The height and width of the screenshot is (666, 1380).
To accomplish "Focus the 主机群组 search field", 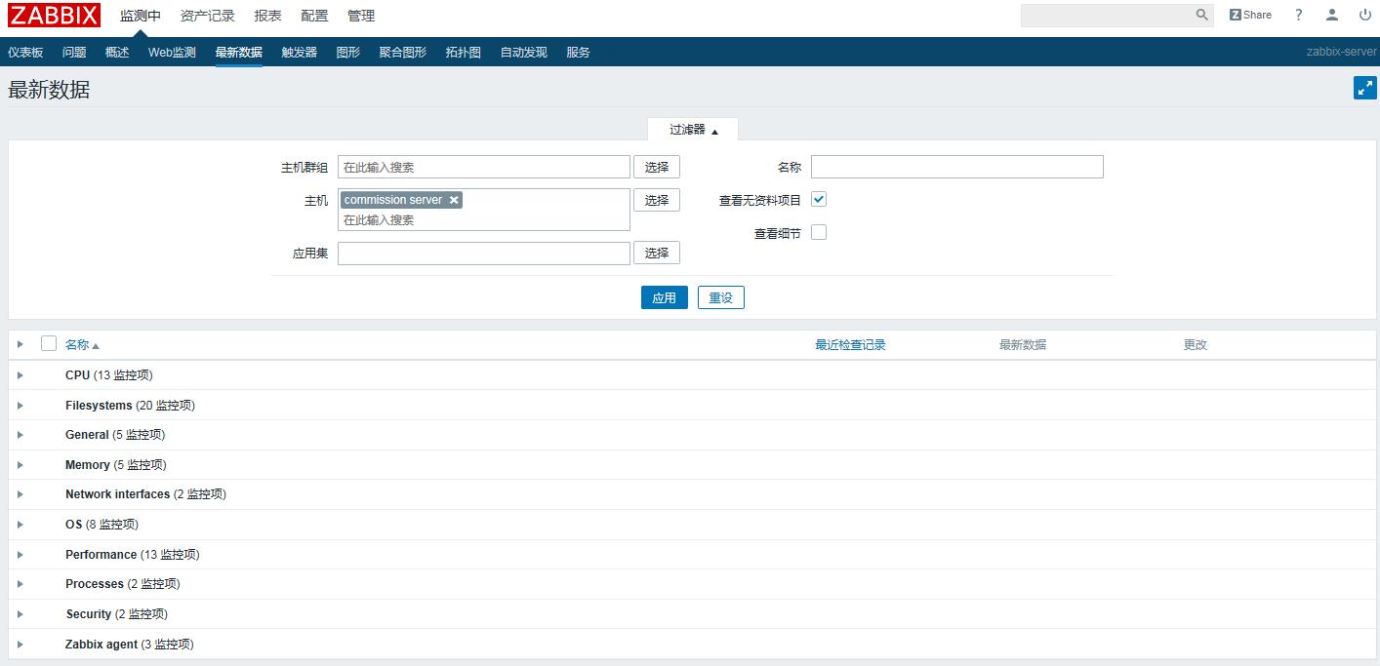I will pyautogui.click(x=484, y=167).
